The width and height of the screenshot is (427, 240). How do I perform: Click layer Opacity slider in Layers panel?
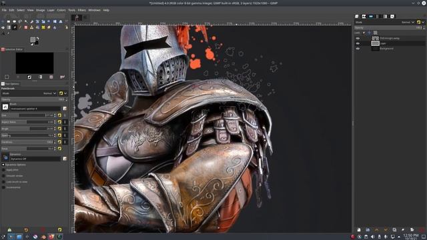point(390,28)
